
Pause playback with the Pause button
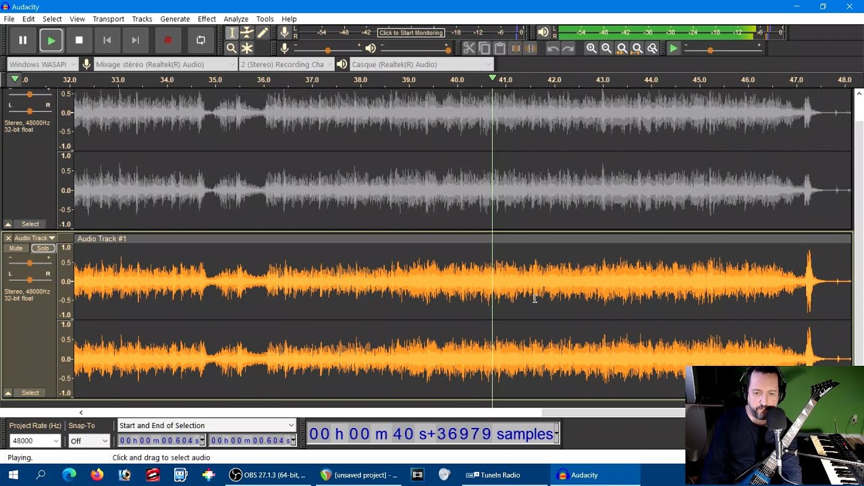tap(22, 40)
